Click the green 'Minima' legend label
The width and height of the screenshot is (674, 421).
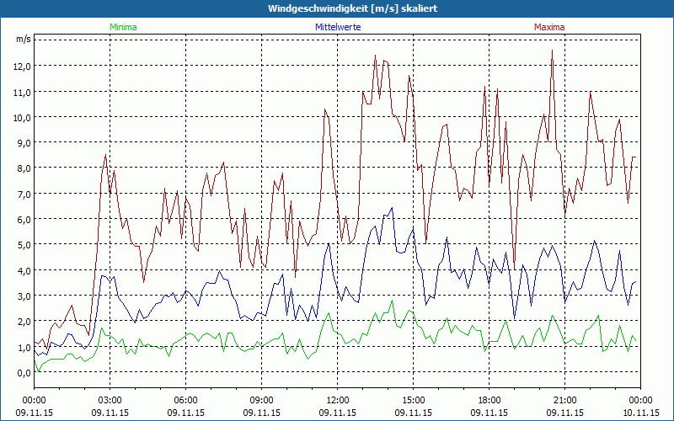(x=123, y=27)
